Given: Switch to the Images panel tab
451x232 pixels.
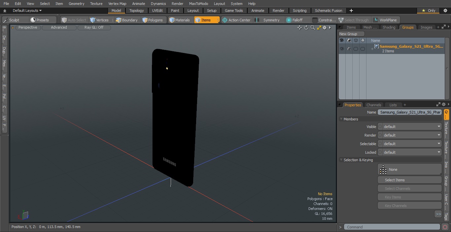Looking at the screenshot, I should pos(426,27).
